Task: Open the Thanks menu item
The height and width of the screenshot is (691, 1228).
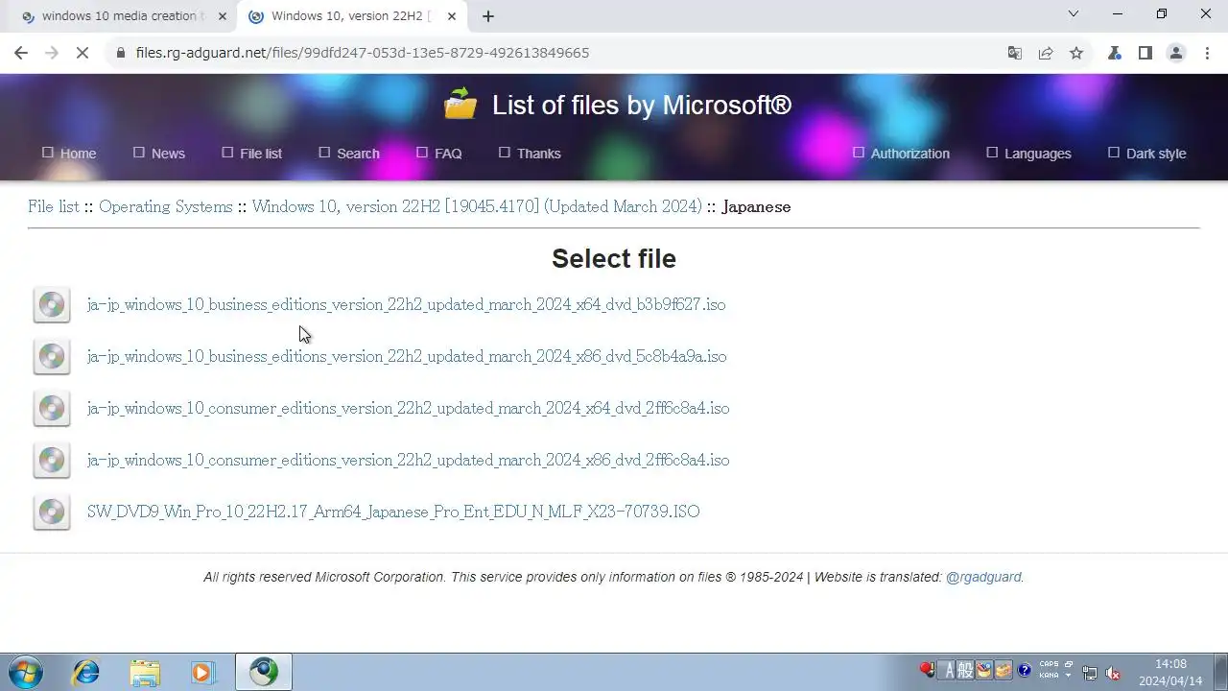Action: pyautogui.click(x=530, y=154)
